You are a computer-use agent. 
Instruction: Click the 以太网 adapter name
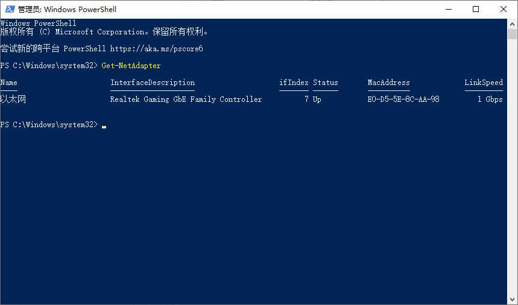pyautogui.click(x=13, y=99)
